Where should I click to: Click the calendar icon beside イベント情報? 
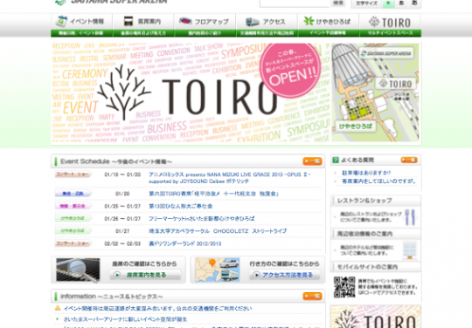coord(62,21)
